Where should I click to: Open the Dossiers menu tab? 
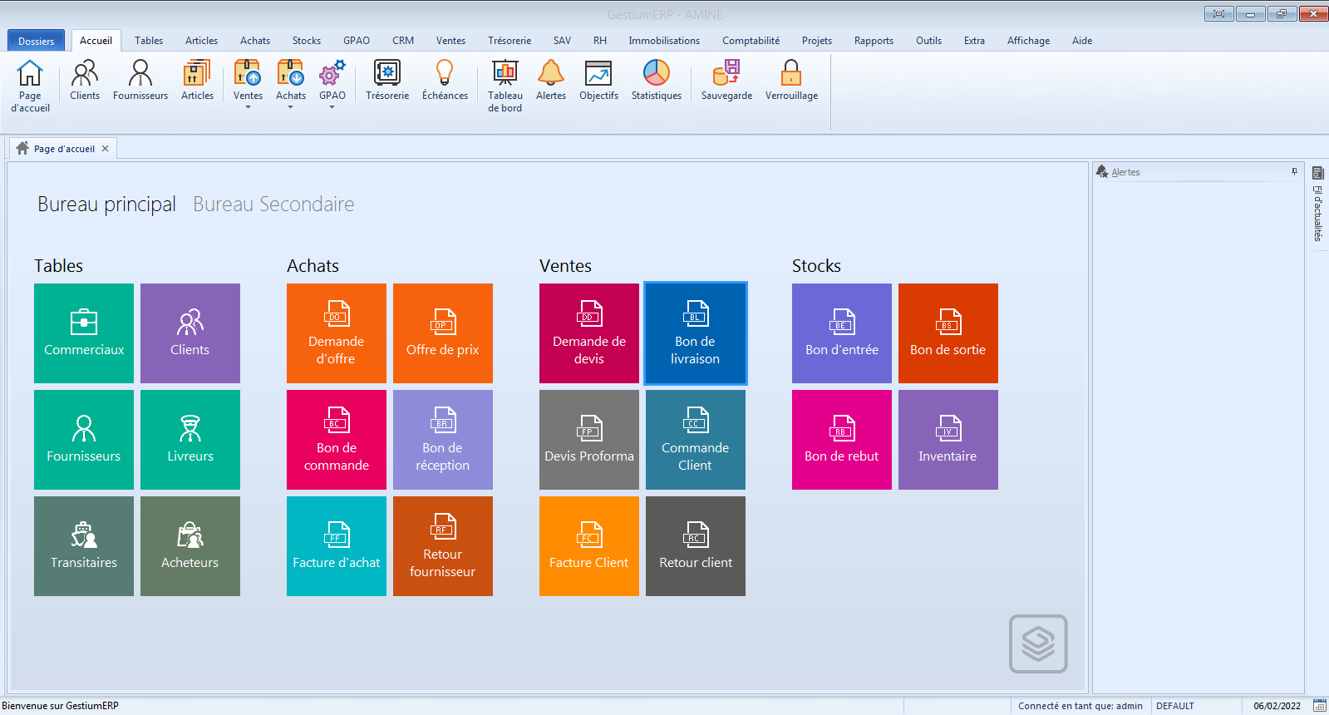point(36,41)
